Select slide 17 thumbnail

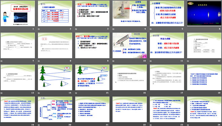pyautogui.click(x=167, y=77)
